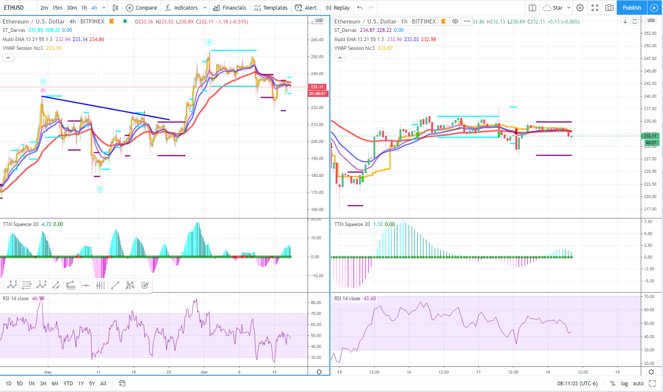Open the go-to date icon
Image resolution: width=663 pixels, height=392 pixels.
pos(122,383)
